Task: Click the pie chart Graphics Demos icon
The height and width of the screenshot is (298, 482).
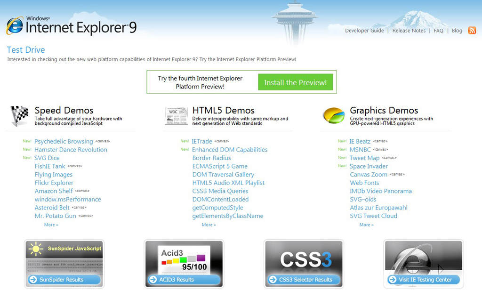Action: point(334,116)
